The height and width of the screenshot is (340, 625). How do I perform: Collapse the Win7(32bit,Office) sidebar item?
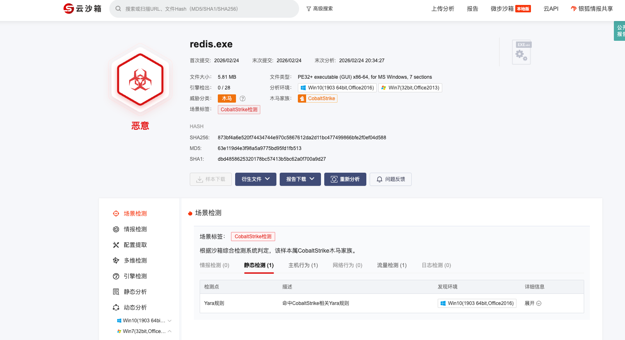click(x=170, y=331)
